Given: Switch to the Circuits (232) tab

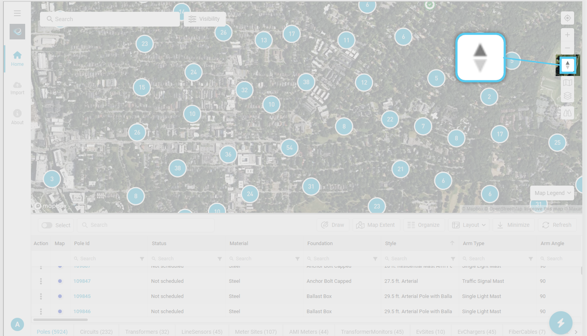Looking at the screenshot, I should (x=96, y=332).
